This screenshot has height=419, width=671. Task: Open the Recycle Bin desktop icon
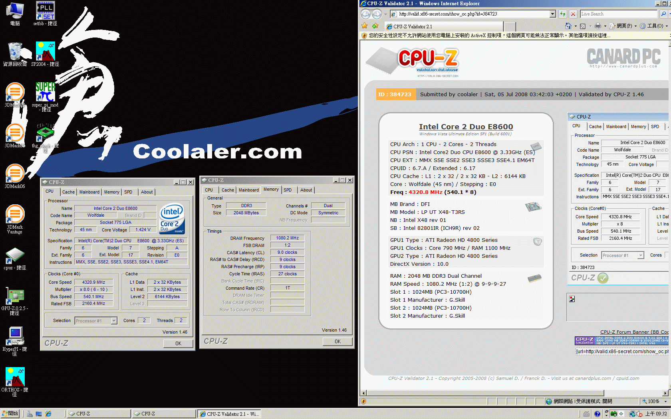point(15,54)
